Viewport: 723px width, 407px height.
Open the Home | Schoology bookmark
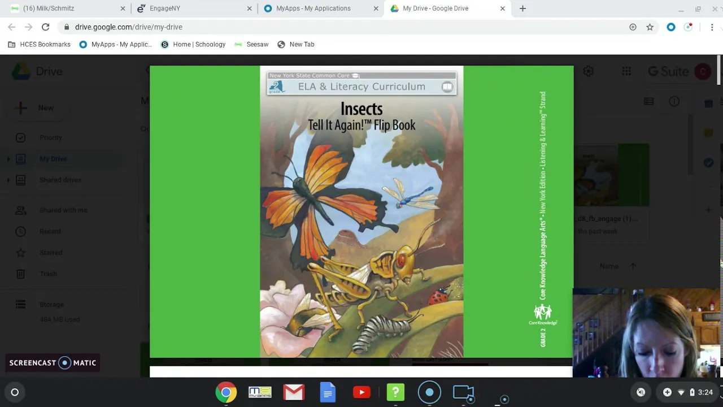[x=193, y=44]
